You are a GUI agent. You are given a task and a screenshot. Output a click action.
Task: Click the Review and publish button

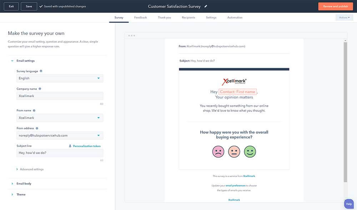point(335,6)
